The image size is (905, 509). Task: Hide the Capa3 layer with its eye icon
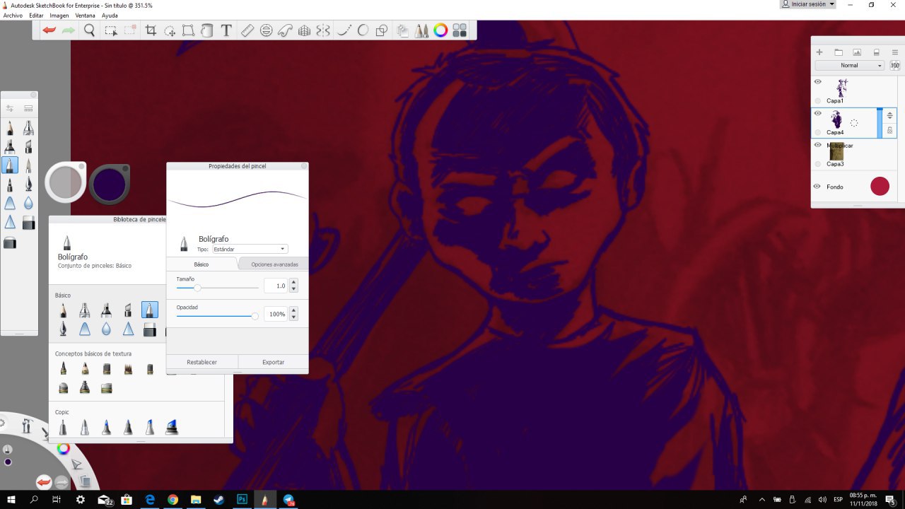(x=818, y=145)
